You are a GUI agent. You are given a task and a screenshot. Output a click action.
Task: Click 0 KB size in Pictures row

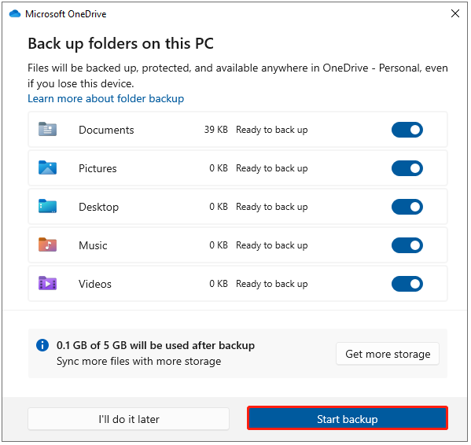219,168
